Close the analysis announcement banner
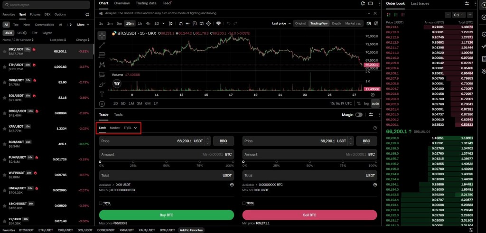The image size is (486, 233). (375, 13)
